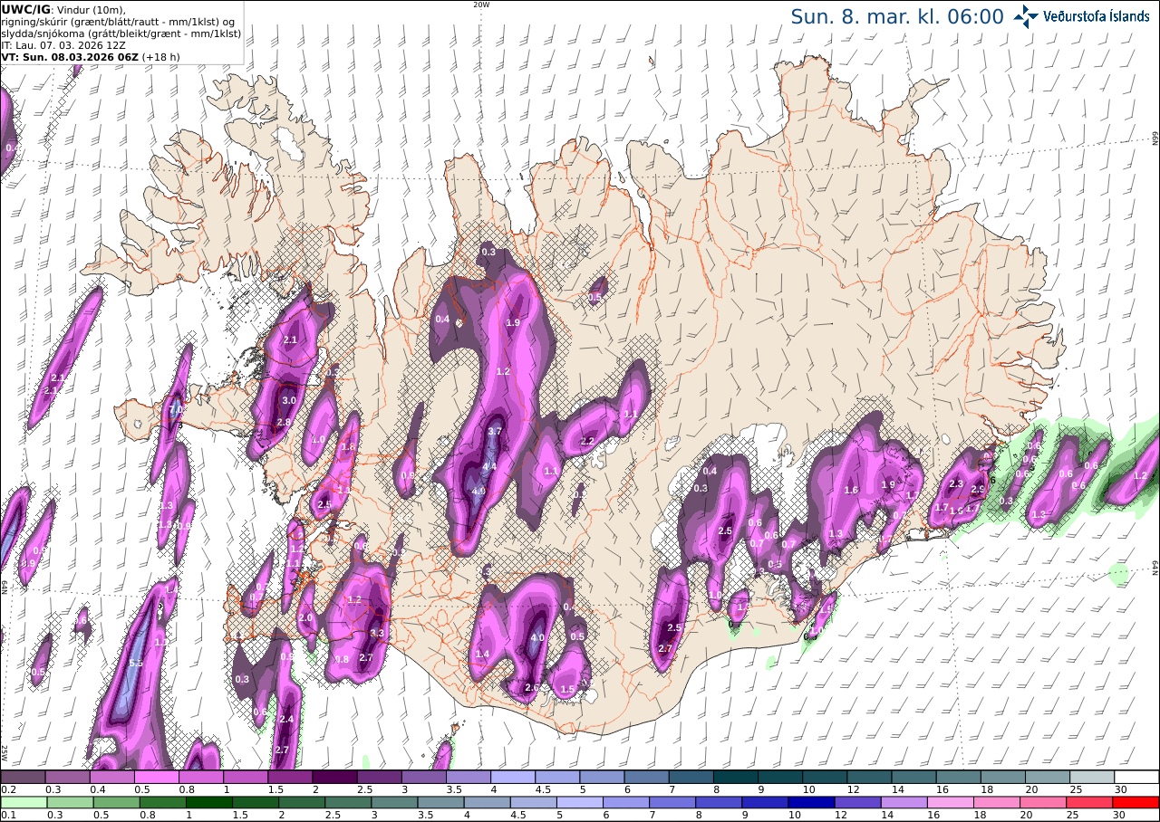Click the 7.0 precipitation value on the map
Screen dimensions: 1160x822
(176, 409)
